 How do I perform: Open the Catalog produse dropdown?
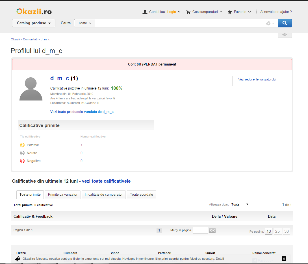click(33, 23)
